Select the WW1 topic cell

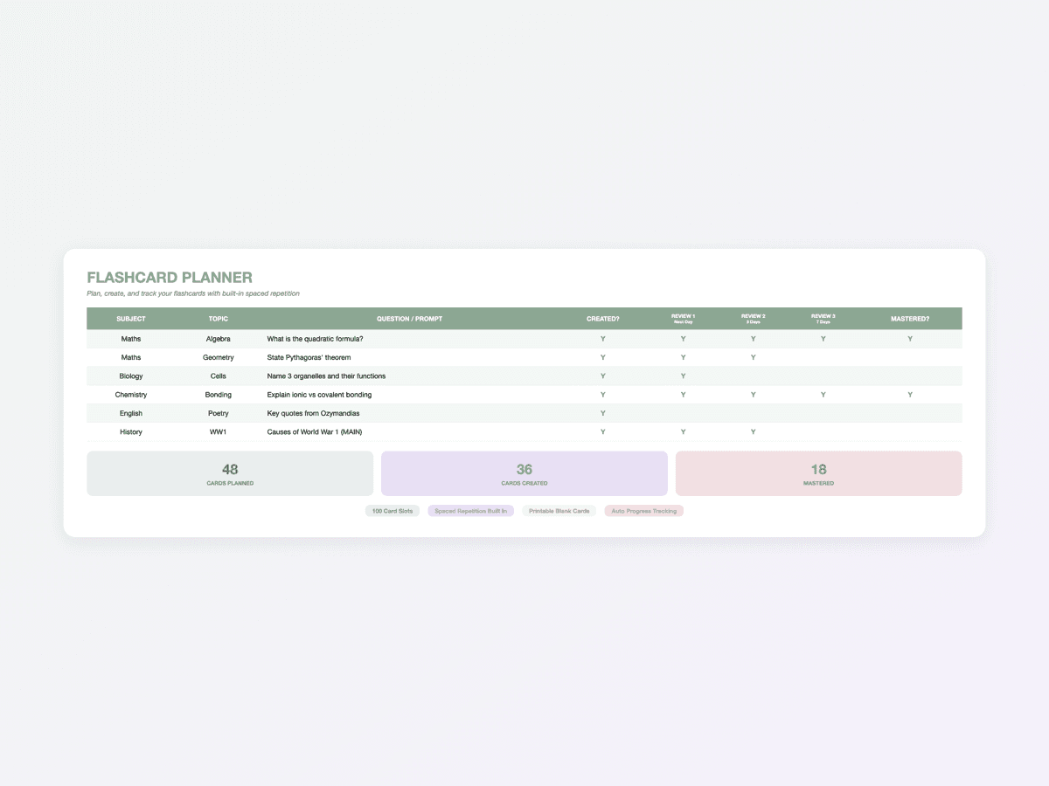click(219, 432)
